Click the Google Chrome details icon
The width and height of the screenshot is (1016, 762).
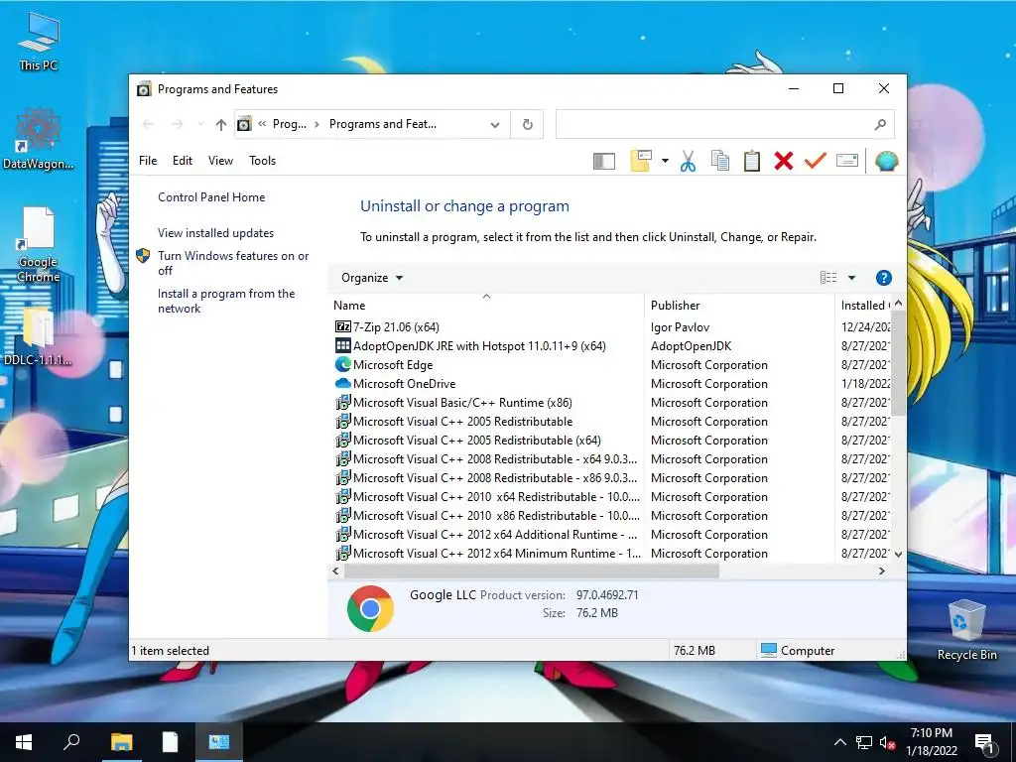[370, 608]
